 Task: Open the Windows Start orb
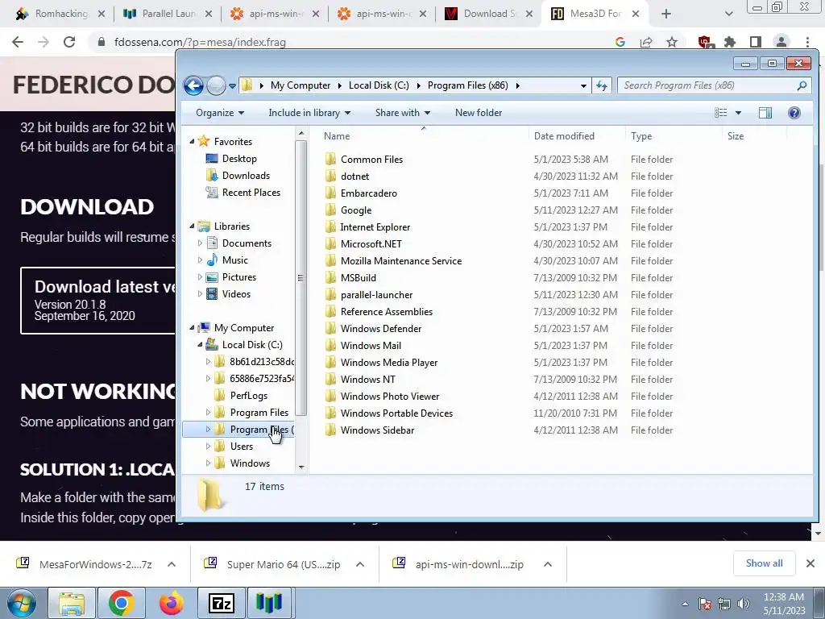[x=22, y=603]
